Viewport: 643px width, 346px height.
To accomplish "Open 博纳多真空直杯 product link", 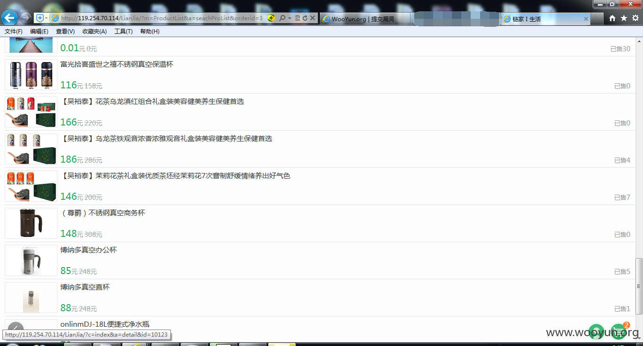I will click(85, 287).
